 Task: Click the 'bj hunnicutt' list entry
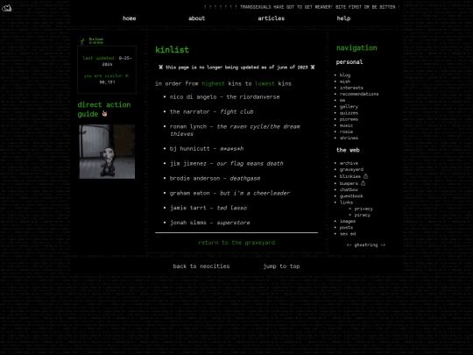tap(207, 148)
